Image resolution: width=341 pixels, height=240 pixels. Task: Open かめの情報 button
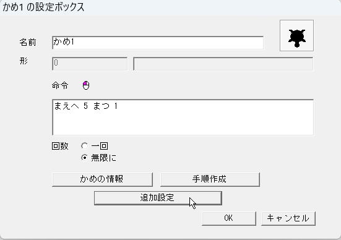[x=103, y=179]
